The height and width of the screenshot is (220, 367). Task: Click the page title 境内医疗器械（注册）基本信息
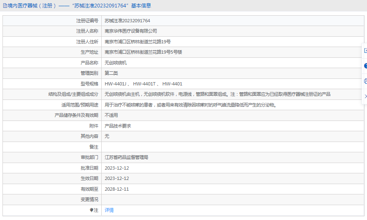[79, 6]
